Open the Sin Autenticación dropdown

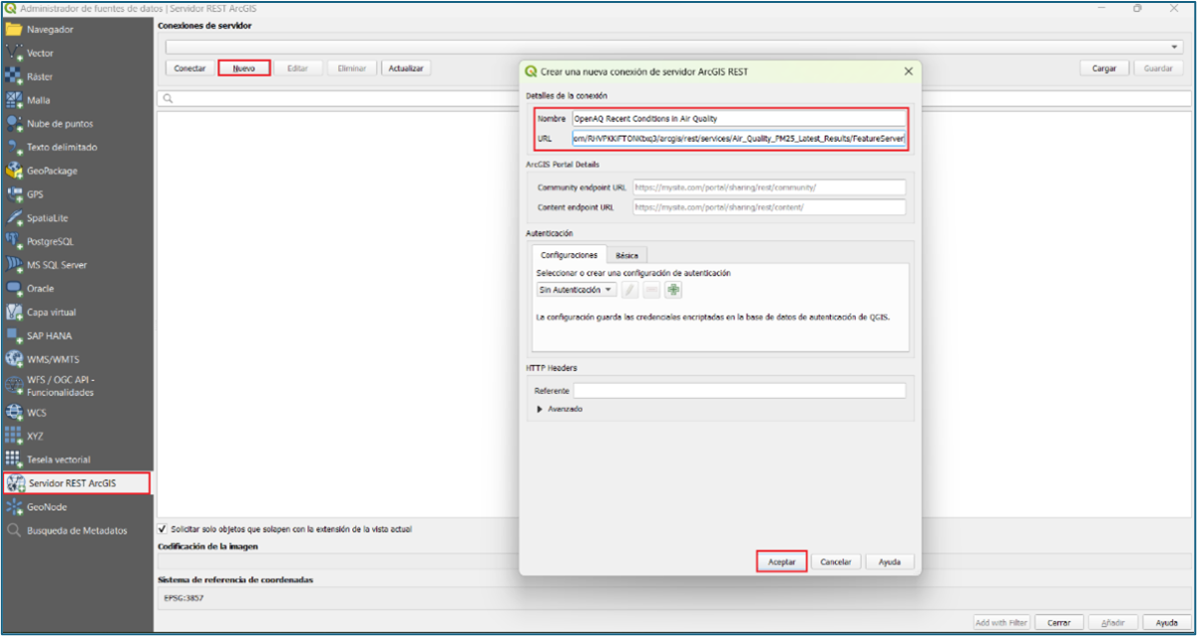tap(577, 290)
